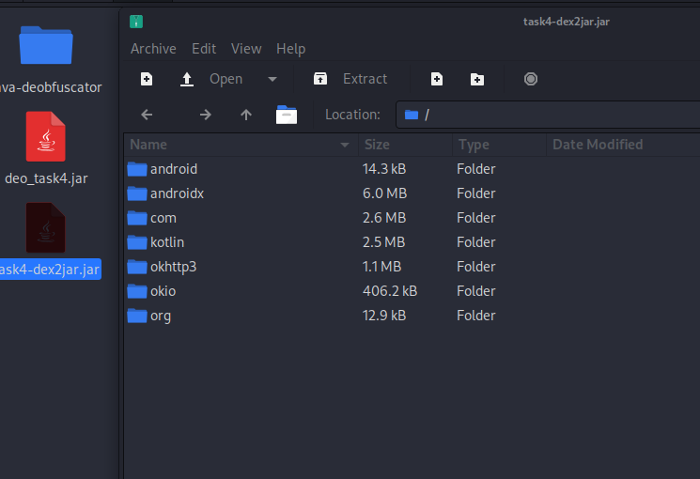The image size is (700, 479).
Task: Click the home location folder icon
Action: click(x=287, y=115)
